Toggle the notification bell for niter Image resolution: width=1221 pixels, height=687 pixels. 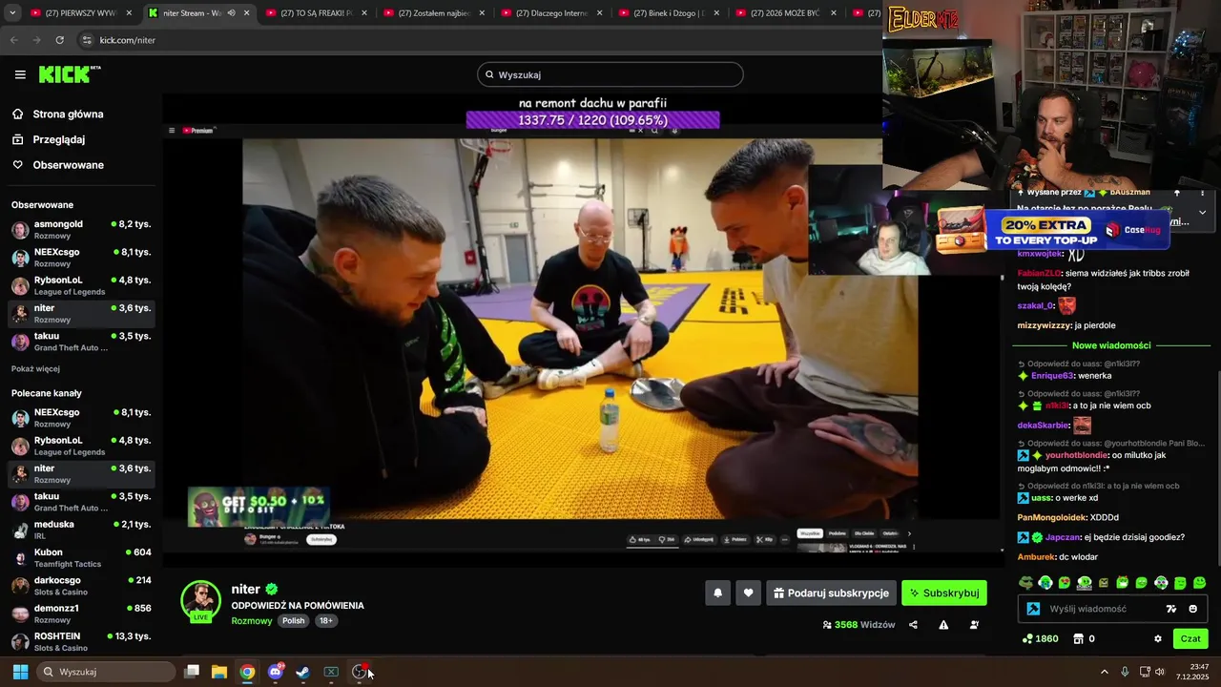tap(717, 593)
